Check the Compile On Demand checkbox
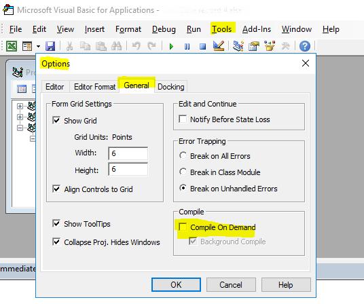The height and width of the screenshot is (304, 364). pos(183,227)
